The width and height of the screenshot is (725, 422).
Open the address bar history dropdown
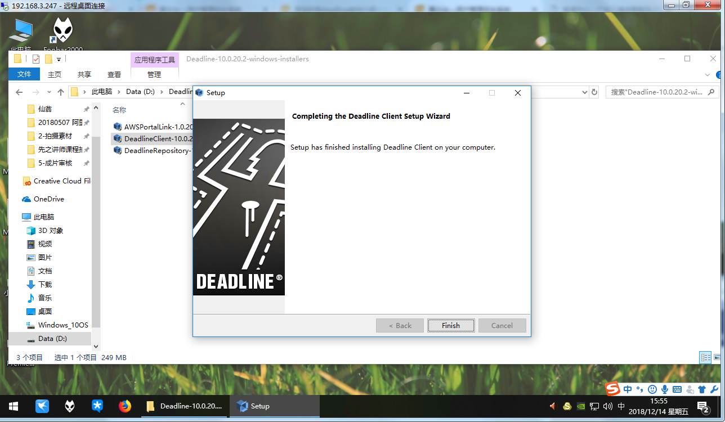[x=583, y=92]
